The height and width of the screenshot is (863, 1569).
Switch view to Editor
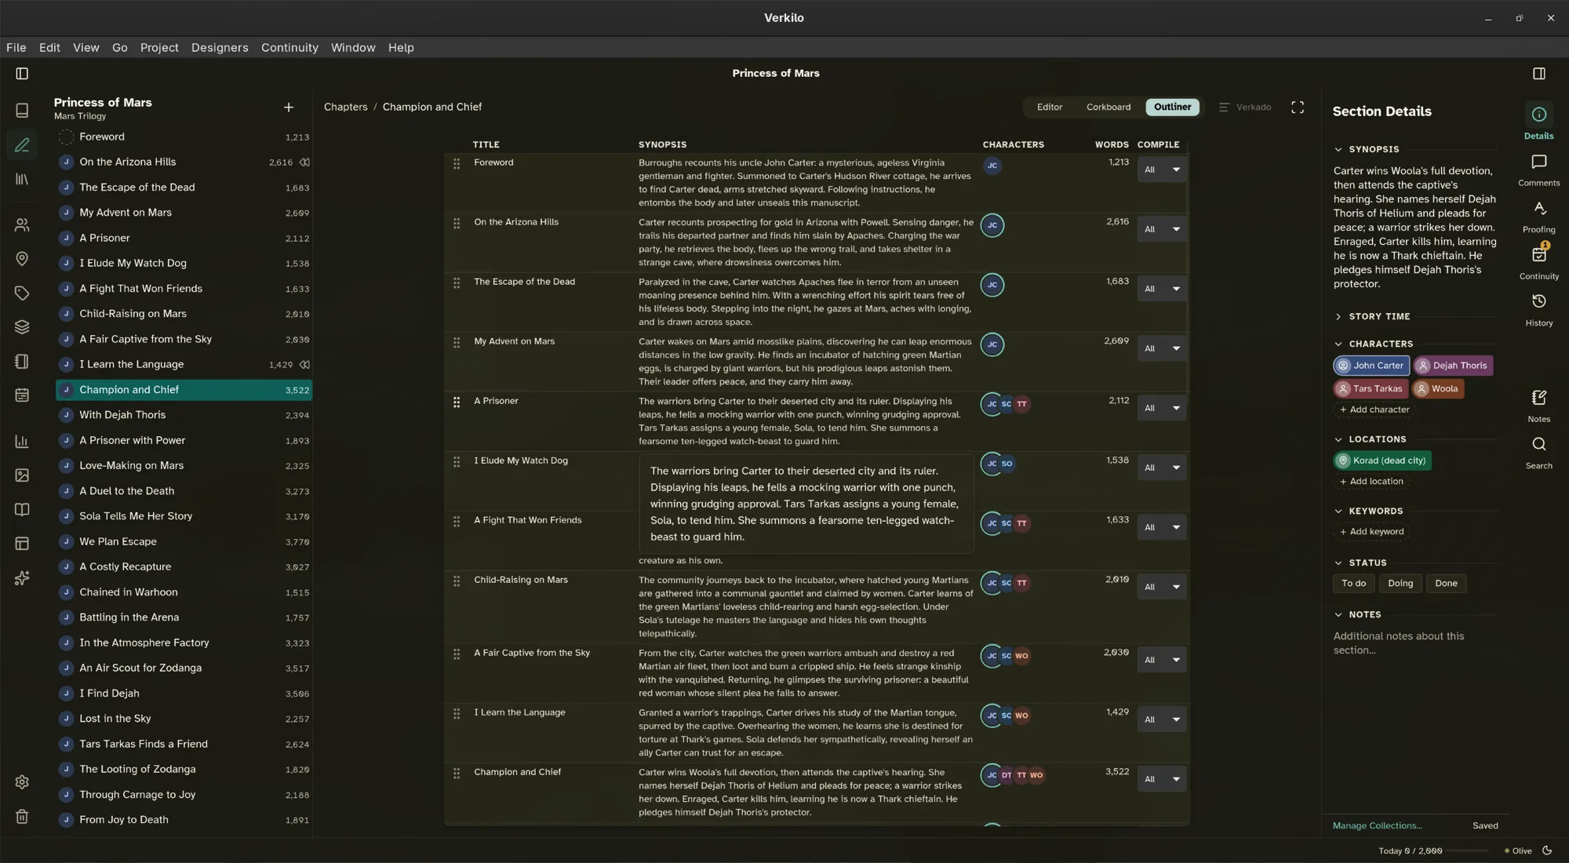point(1050,107)
